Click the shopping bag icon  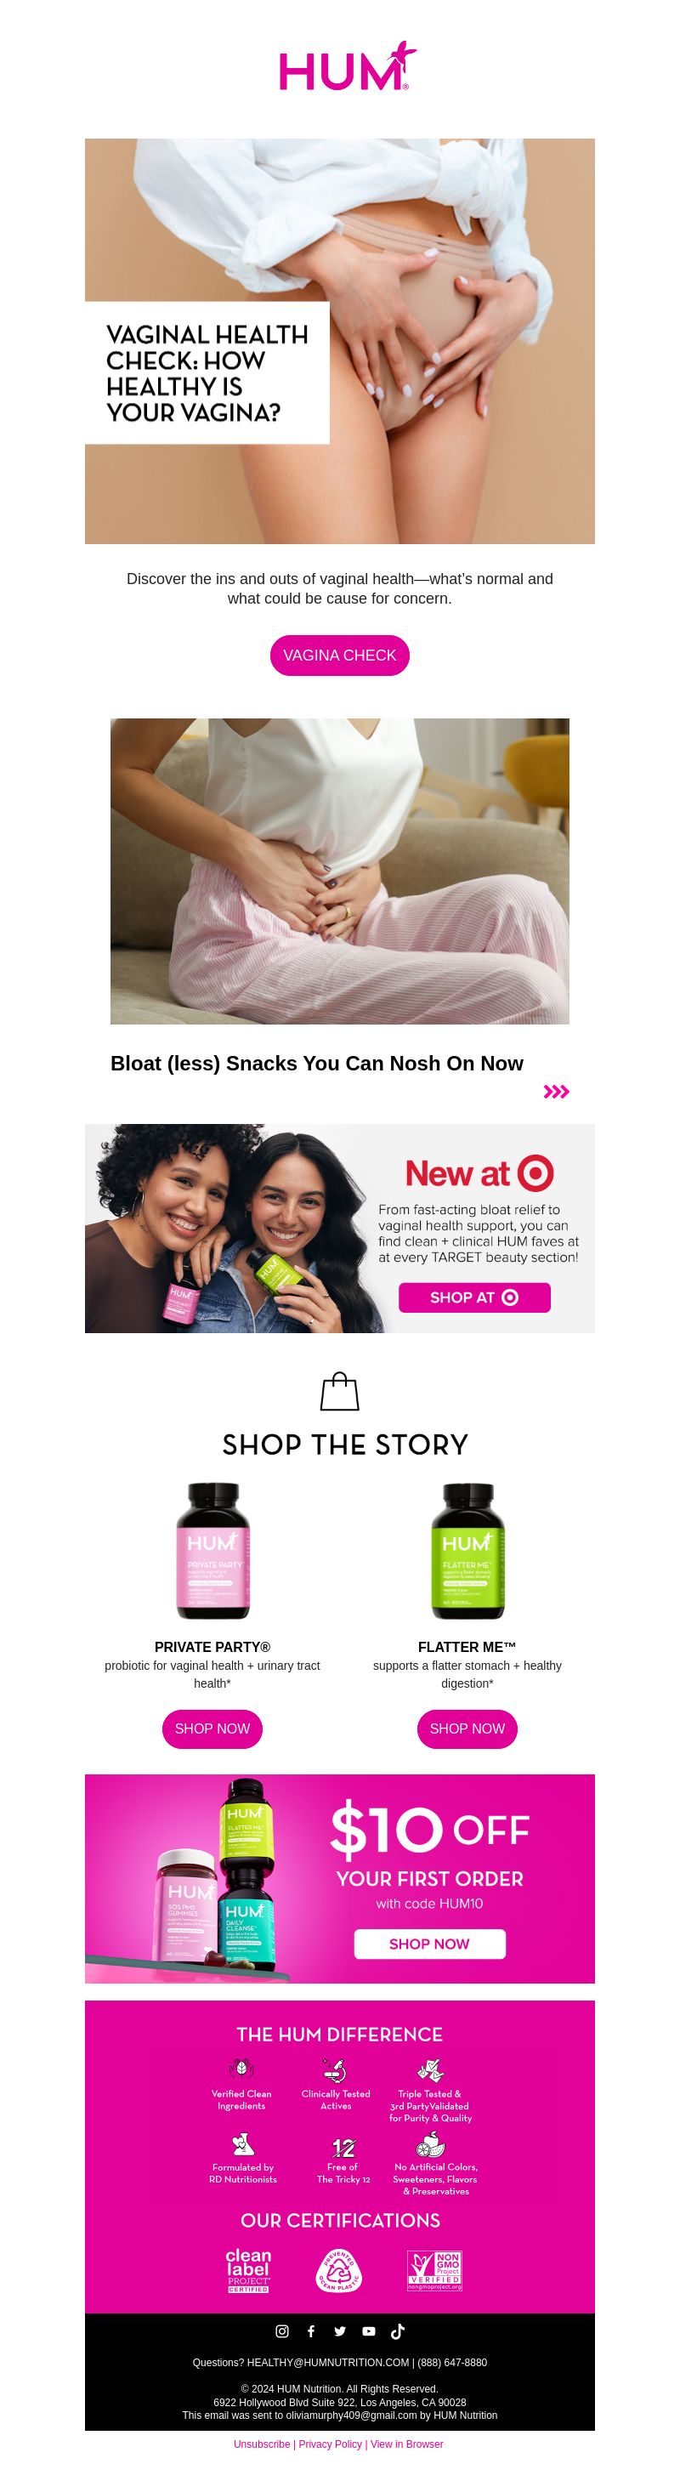pyautogui.click(x=339, y=1391)
